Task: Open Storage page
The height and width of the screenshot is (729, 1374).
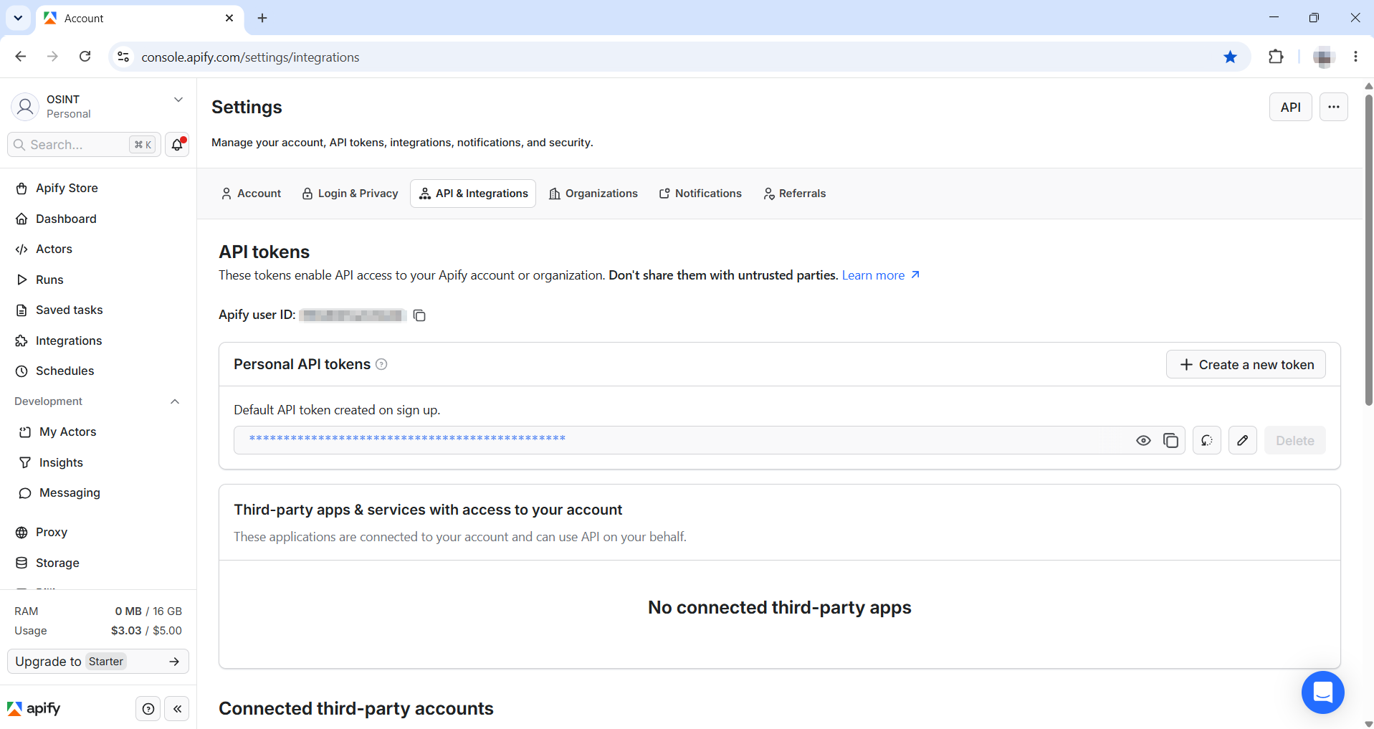Action: tap(98, 563)
